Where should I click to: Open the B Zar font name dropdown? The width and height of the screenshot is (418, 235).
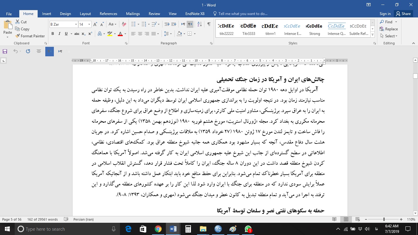(x=76, y=24)
